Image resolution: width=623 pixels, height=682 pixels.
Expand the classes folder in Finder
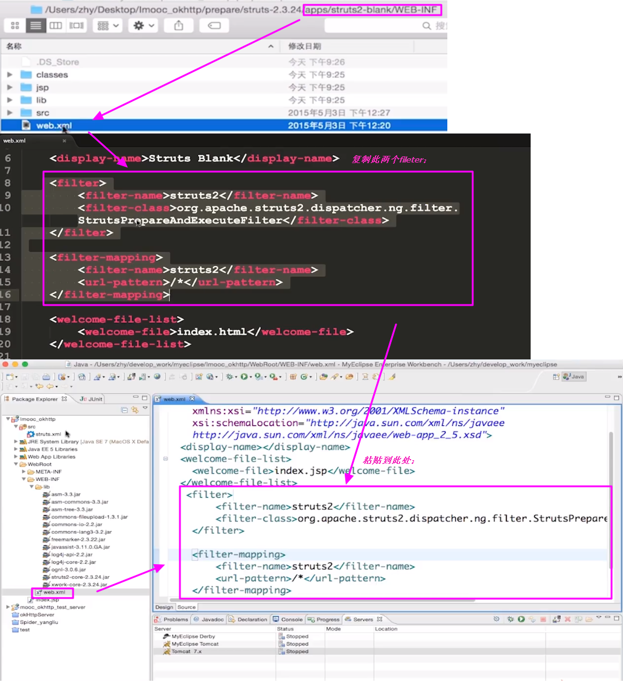10,75
